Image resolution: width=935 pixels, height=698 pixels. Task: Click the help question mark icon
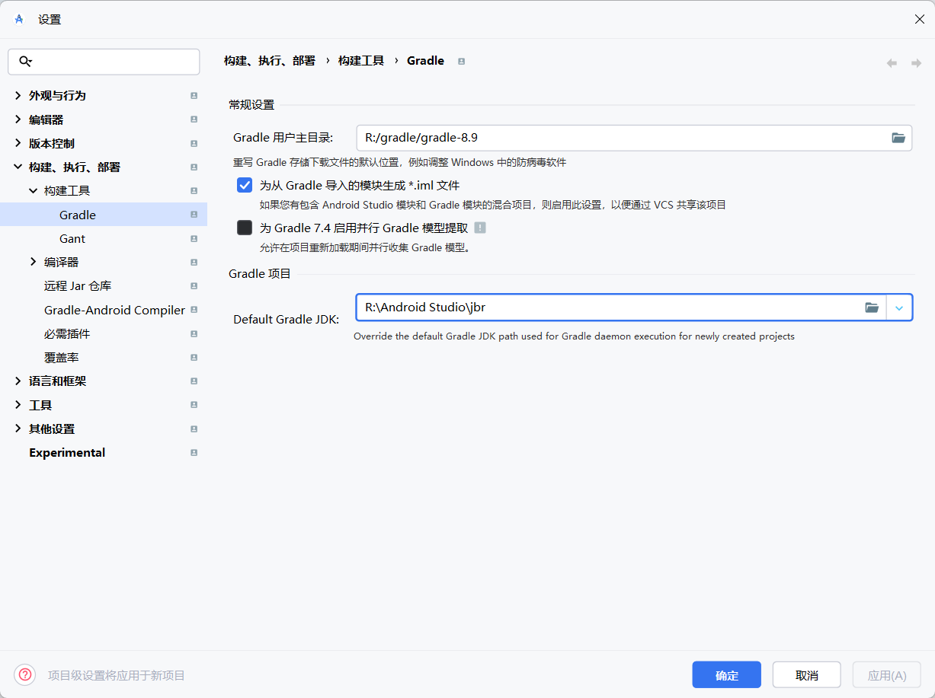click(25, 674)
